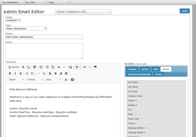Add the State variable

coord(156,114)
